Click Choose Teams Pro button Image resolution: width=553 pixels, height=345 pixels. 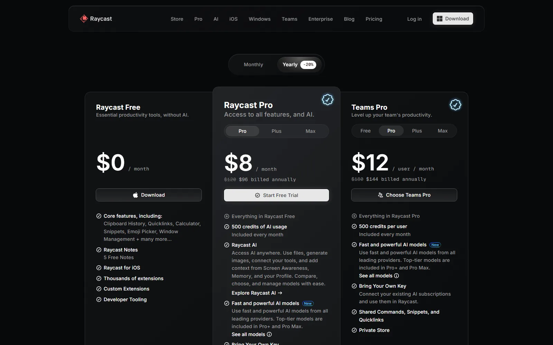coord(404,195)
